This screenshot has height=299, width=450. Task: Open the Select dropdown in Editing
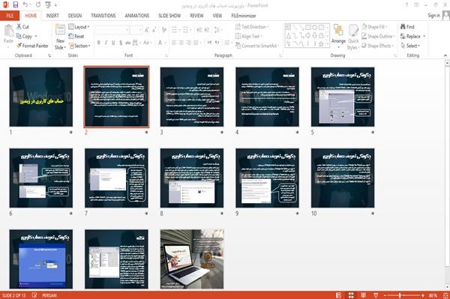coord(410,46)
